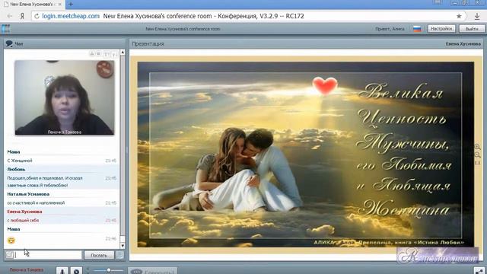Click chat message 'со счастливой и наполненной'

tap(36, 203)
